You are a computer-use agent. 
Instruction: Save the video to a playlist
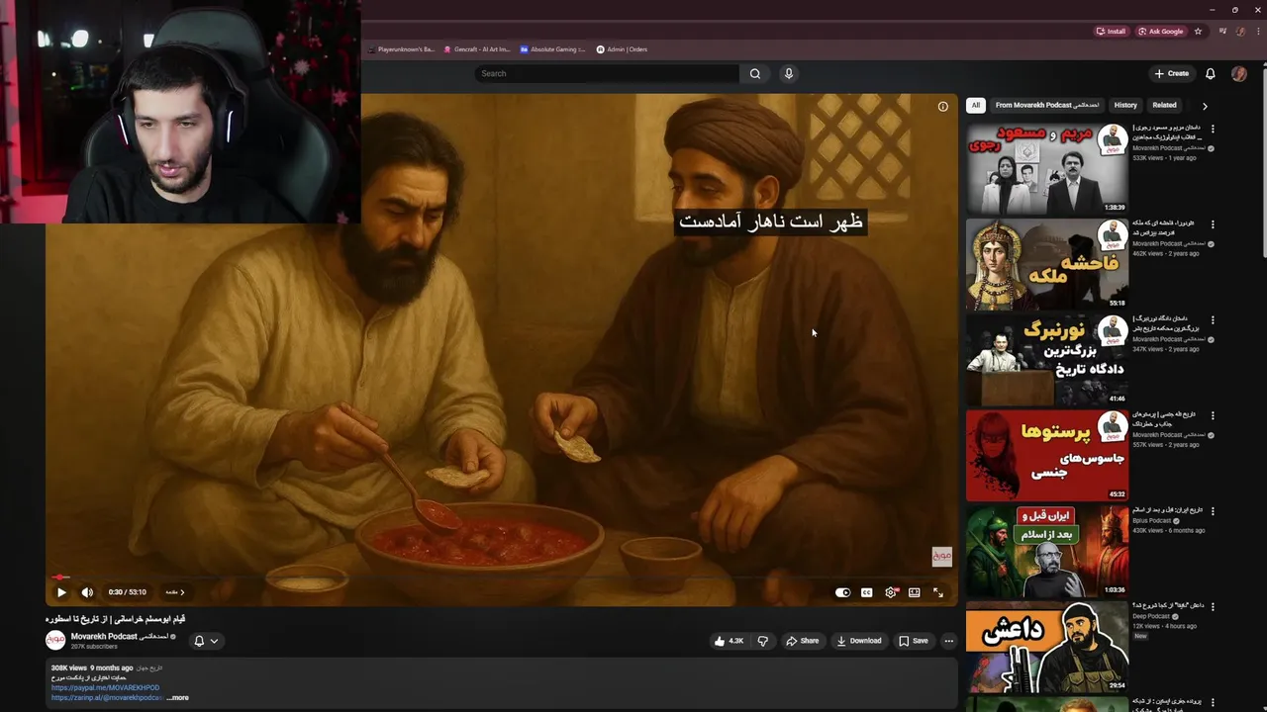[x=914, y=641]
